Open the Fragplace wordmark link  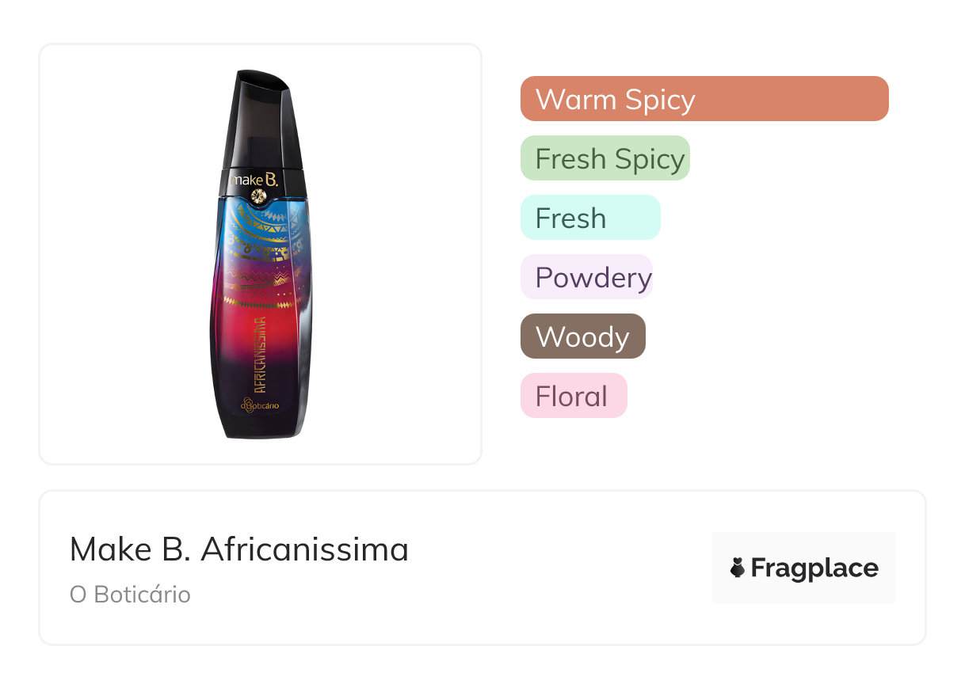(x=814, y=568)
